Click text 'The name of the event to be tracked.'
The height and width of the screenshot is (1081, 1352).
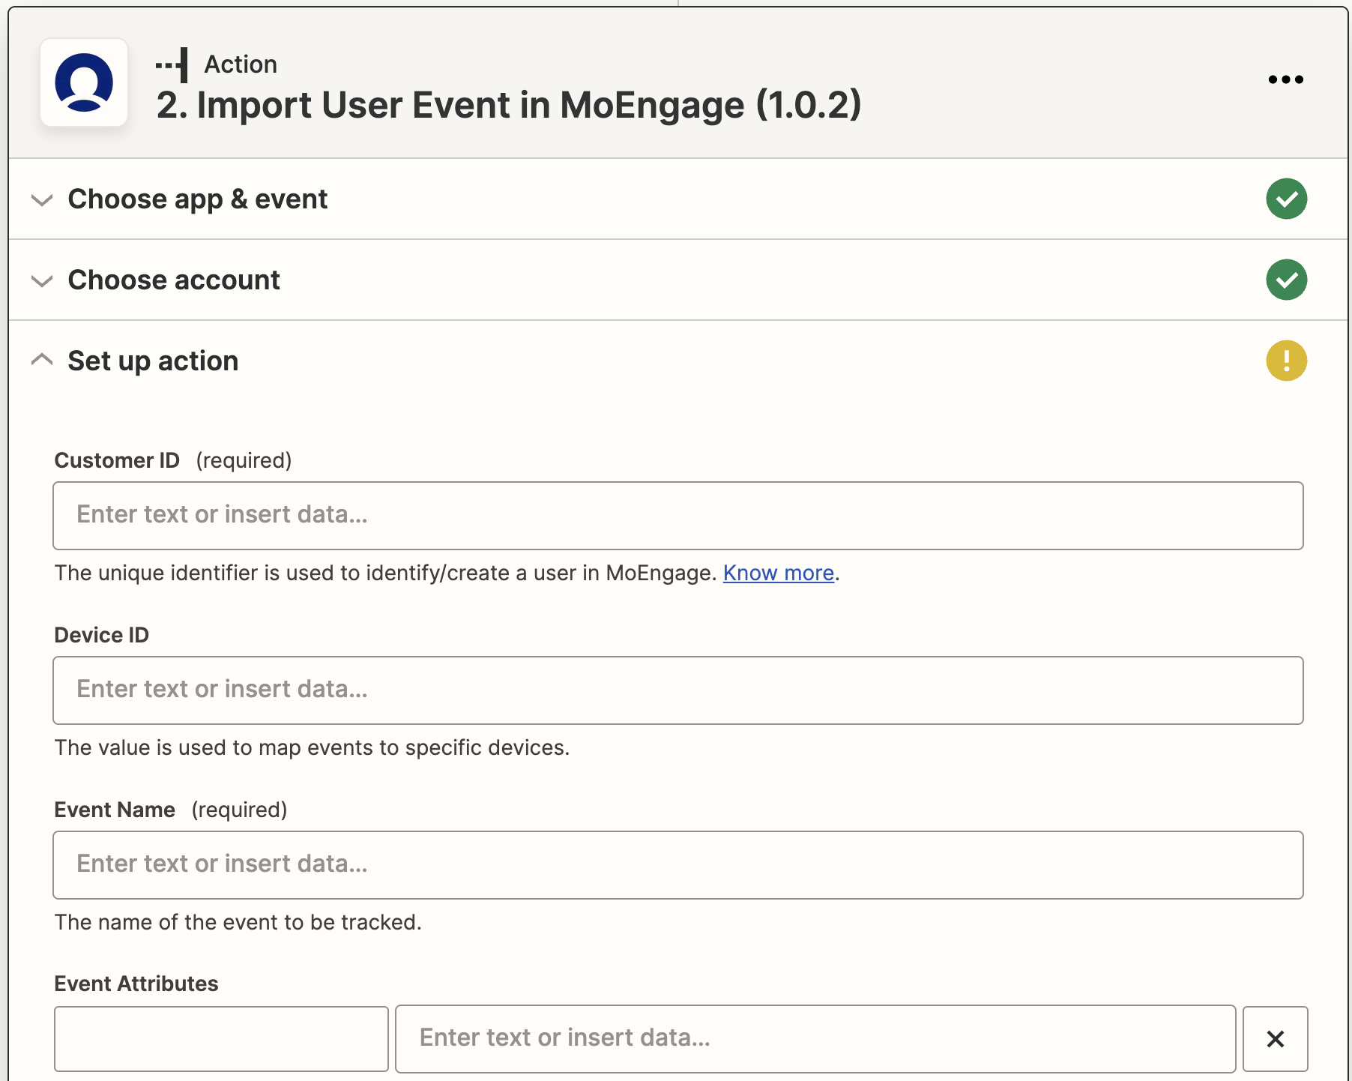click(238, 922)
